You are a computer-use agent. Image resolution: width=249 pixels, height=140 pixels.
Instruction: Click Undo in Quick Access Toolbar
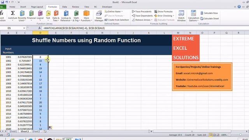[x=7, y=2]
